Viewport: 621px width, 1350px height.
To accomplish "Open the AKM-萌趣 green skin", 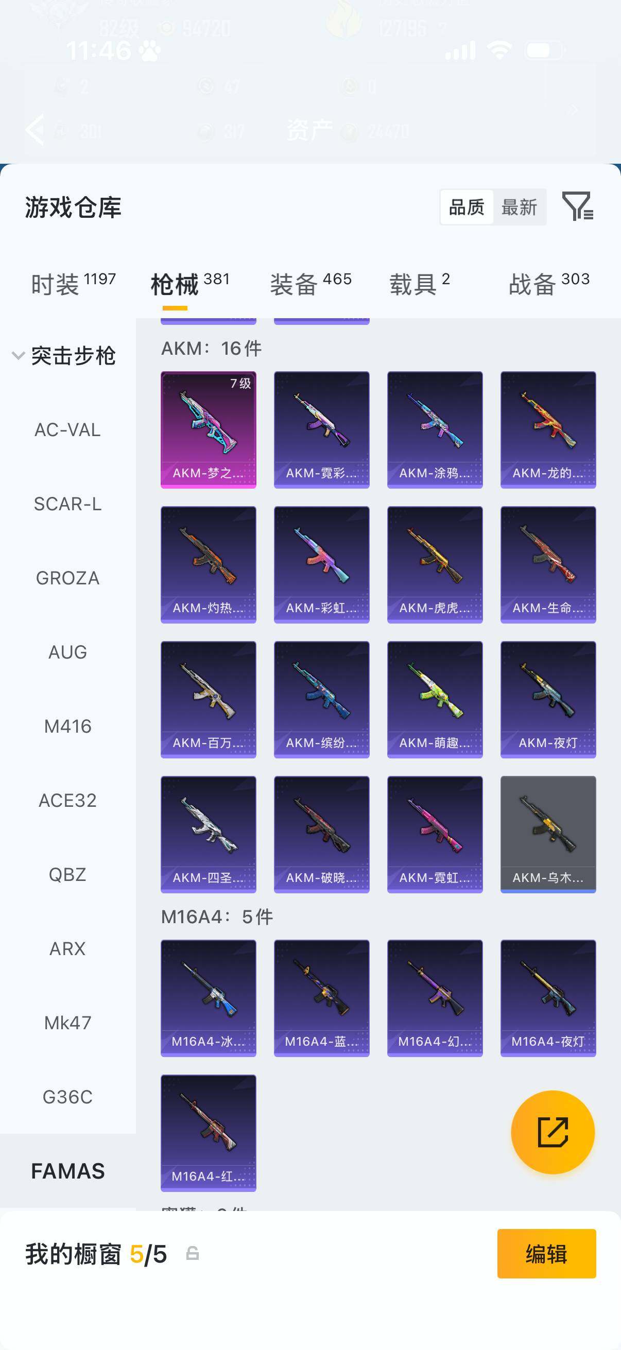I will click(x=435, y=700).
